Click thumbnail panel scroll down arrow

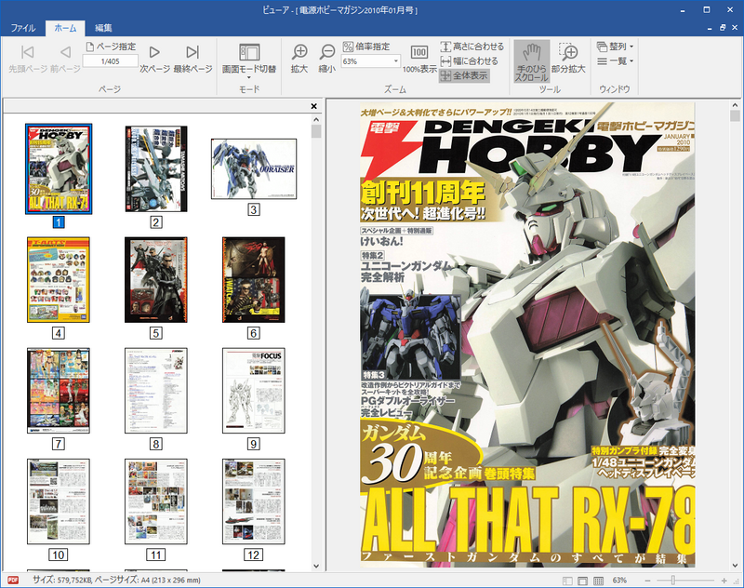coord(316,566)
